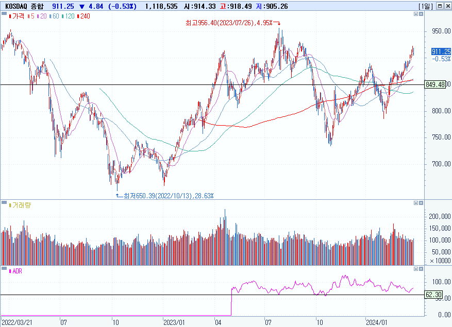Click the 2022/03/21 date axis label
Screen dimensions: 452x327
pyautogui.click(x=17, y=322)
